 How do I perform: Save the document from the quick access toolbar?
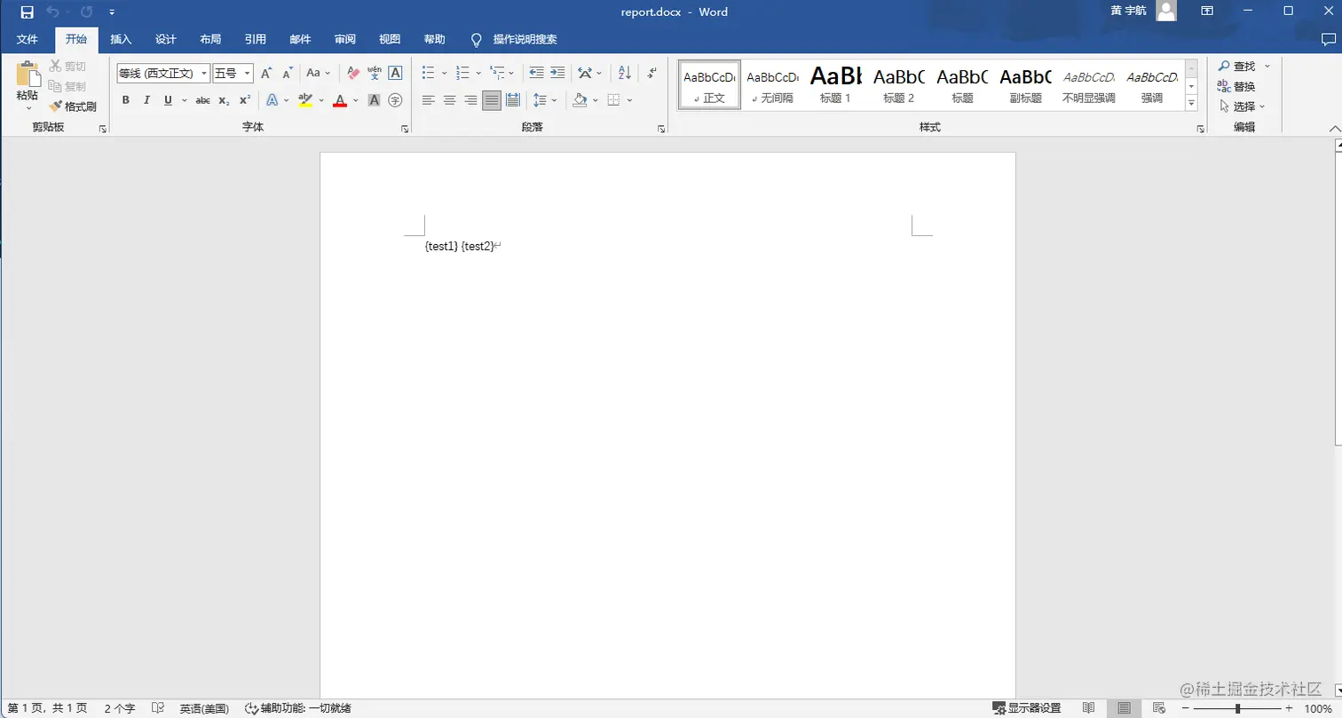(x=27, y=12)
